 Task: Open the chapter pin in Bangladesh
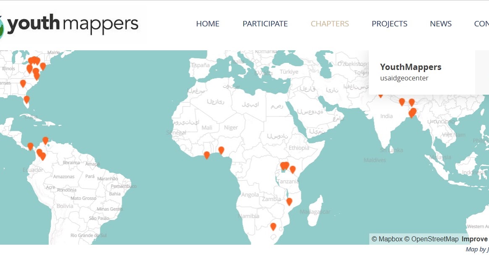coord(412,111)
